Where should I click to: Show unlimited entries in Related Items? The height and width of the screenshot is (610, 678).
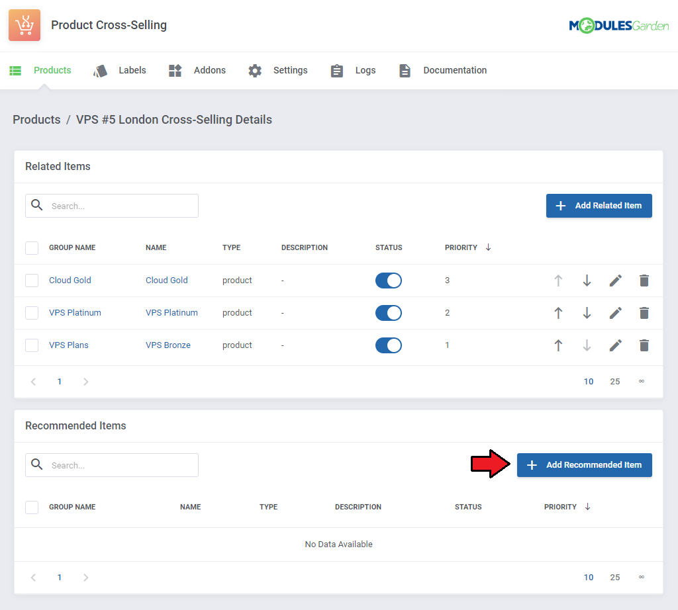(x=641, y=381)
